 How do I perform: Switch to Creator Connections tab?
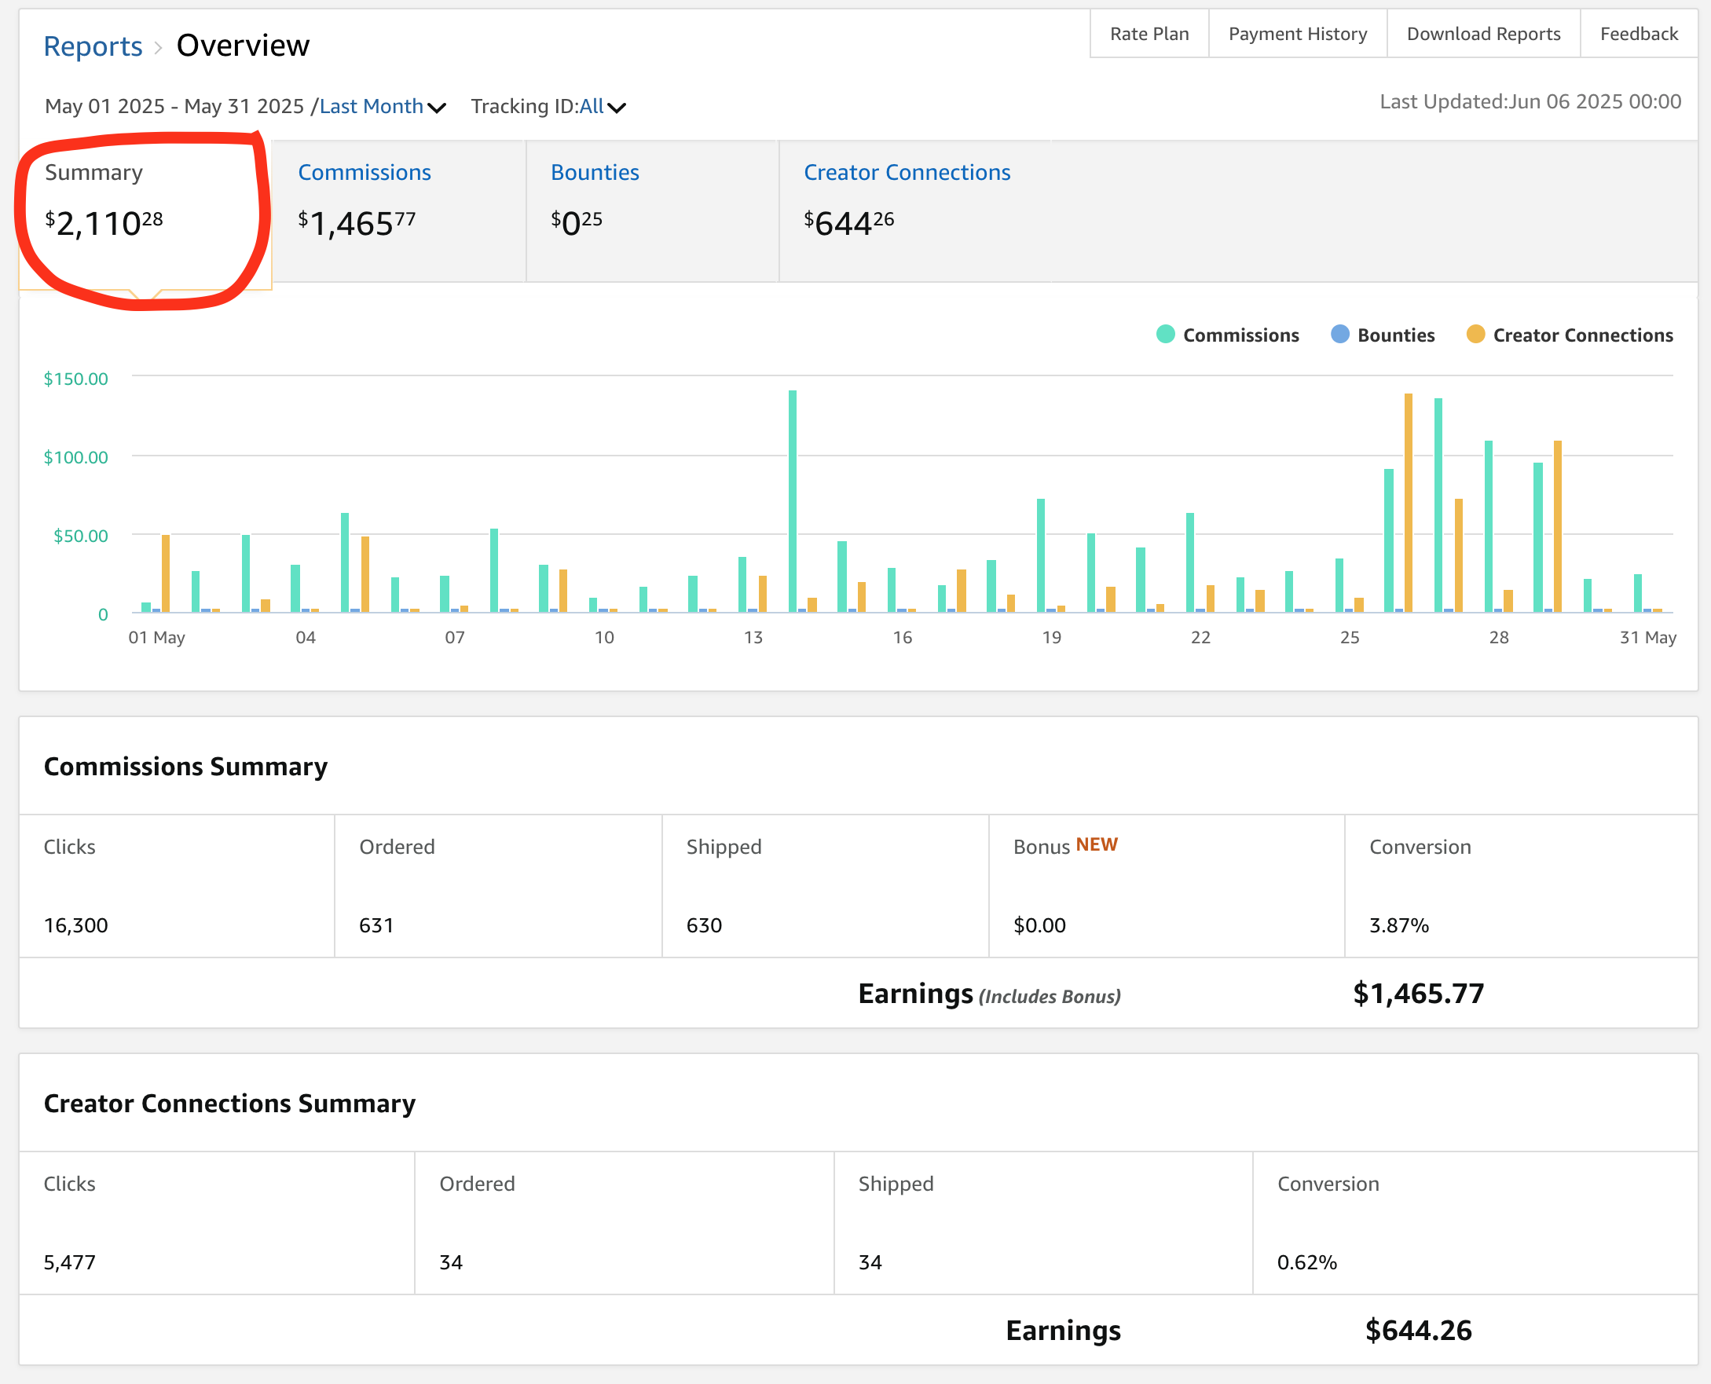click(x=907, y=172)
